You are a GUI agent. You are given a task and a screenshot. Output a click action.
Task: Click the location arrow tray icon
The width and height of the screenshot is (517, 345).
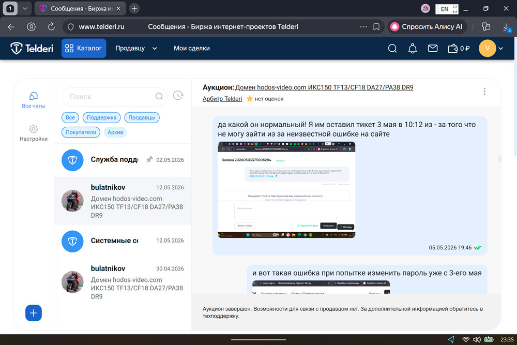point(451,339)
